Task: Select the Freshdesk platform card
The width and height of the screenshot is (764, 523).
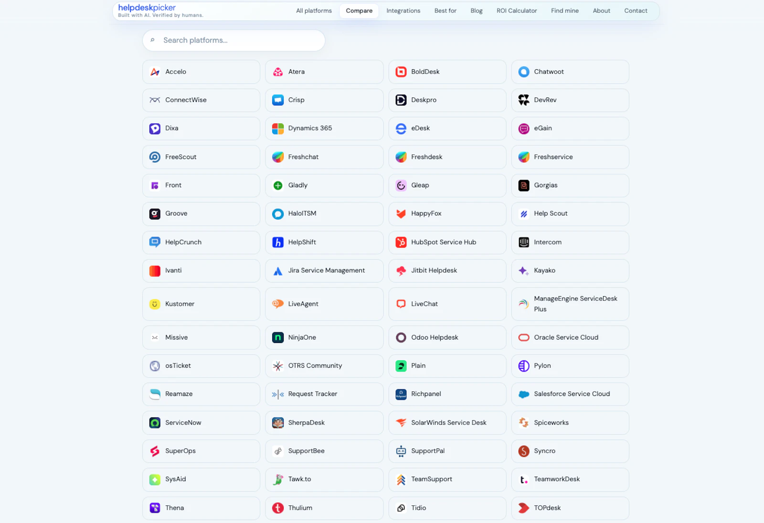Action: [x=447, y=157]
